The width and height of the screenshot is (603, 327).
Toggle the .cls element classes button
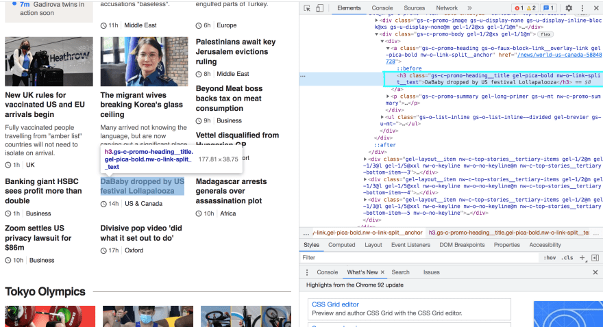567,257
